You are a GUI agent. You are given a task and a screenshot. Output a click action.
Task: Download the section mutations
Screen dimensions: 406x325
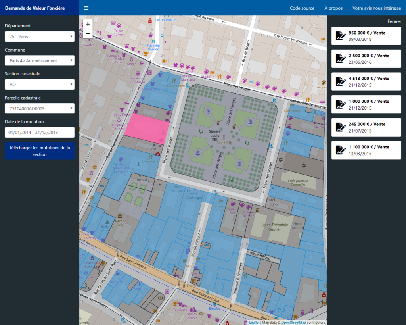tap(40, 151)
